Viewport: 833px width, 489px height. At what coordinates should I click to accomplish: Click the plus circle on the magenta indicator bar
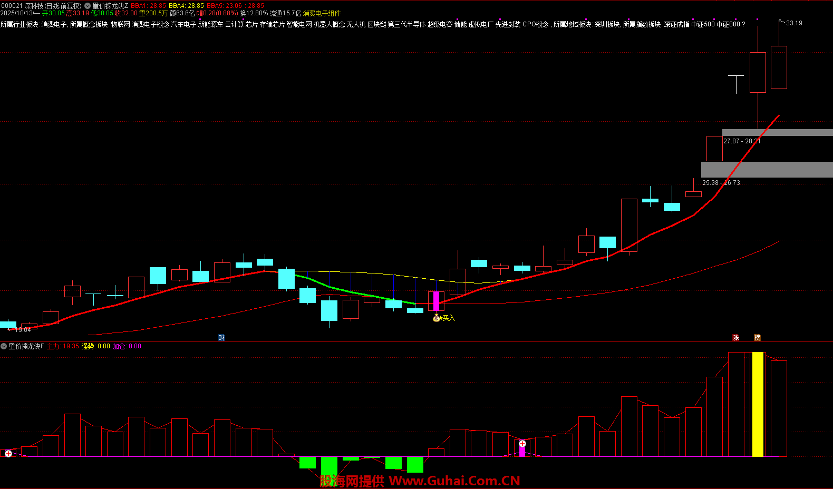pos(522,444)
